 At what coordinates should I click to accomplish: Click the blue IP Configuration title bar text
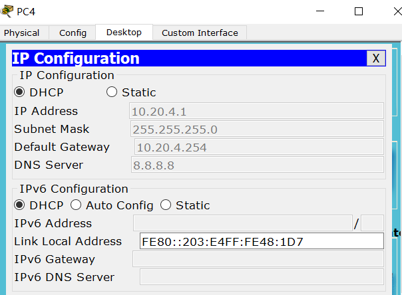[x=76, y=58]
